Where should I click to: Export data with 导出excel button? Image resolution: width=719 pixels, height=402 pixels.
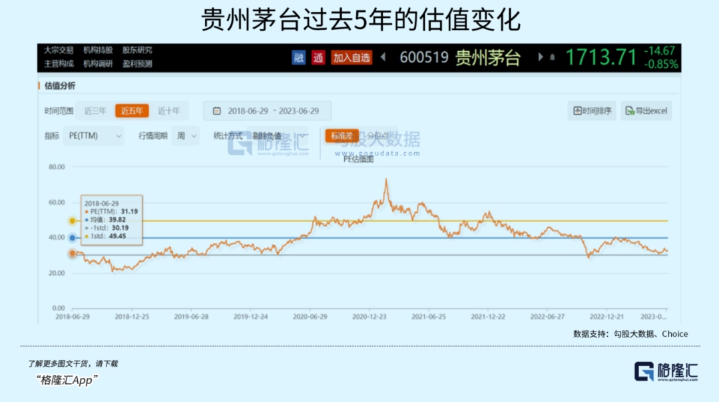tap(646, 111)
